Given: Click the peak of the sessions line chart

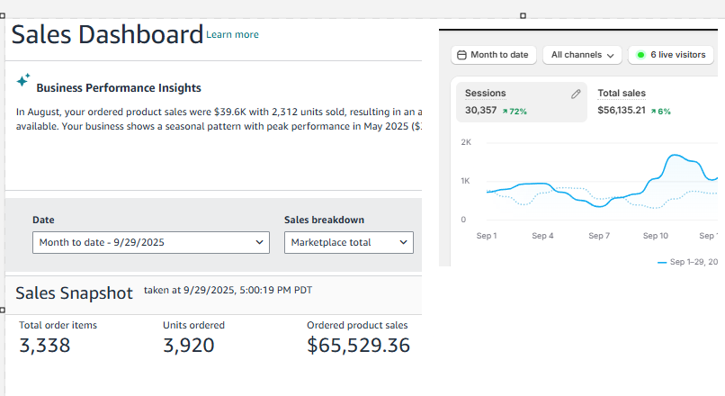Looking at the screenshot, I should point(675,155).
